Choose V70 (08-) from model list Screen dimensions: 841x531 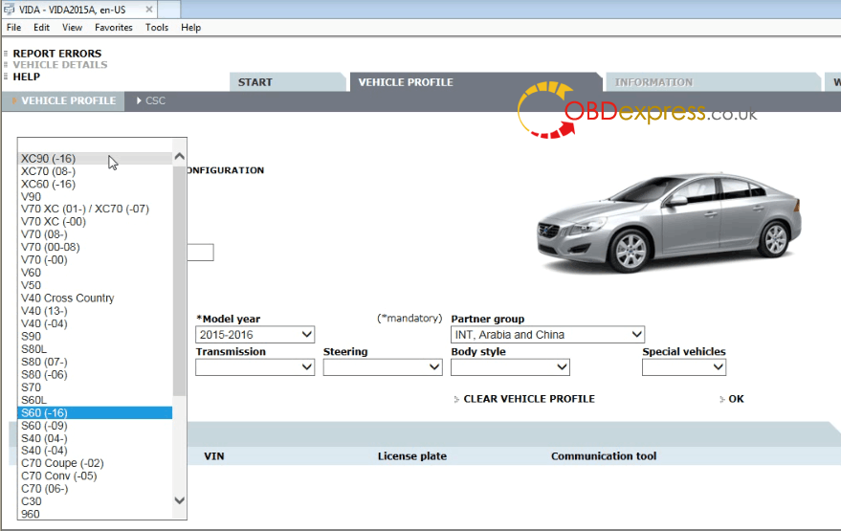pos(95,234)
